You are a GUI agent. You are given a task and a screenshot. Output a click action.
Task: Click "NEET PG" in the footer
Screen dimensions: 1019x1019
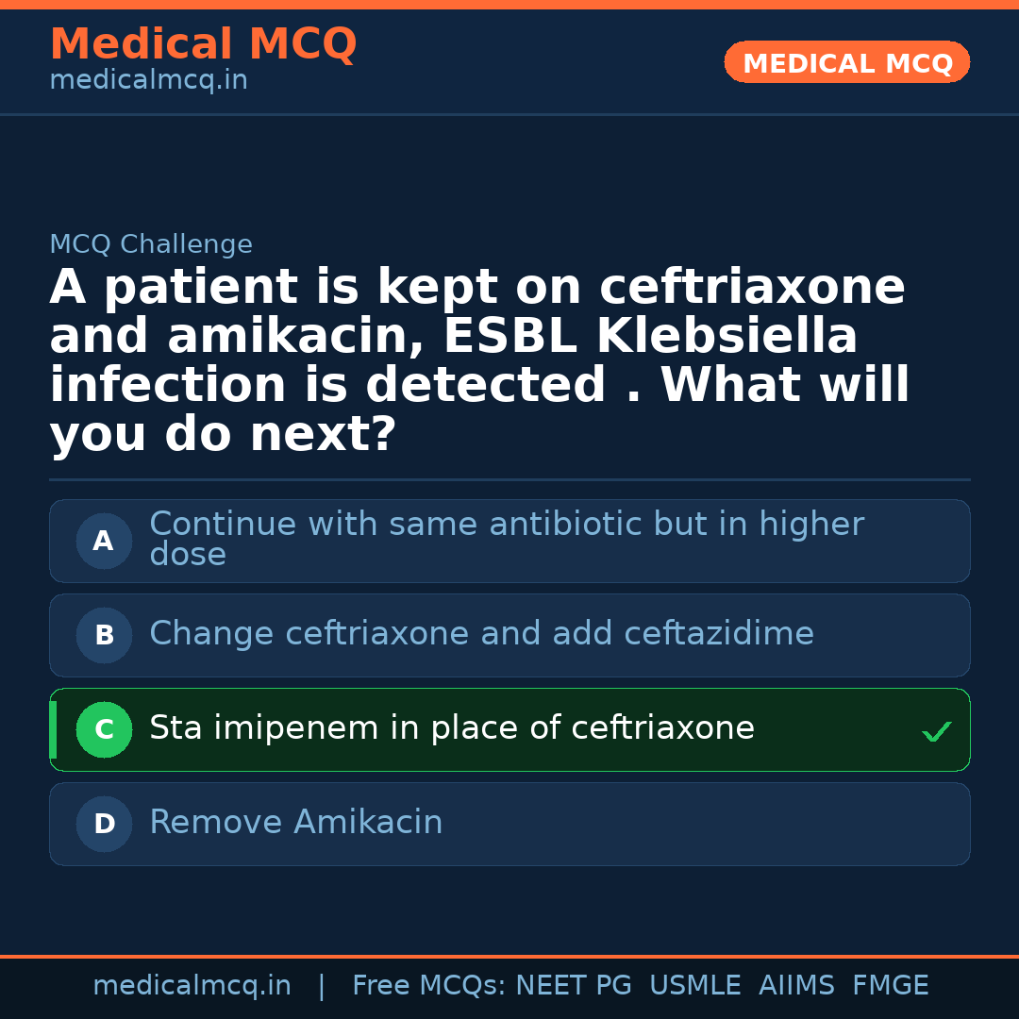pos(574,986)
